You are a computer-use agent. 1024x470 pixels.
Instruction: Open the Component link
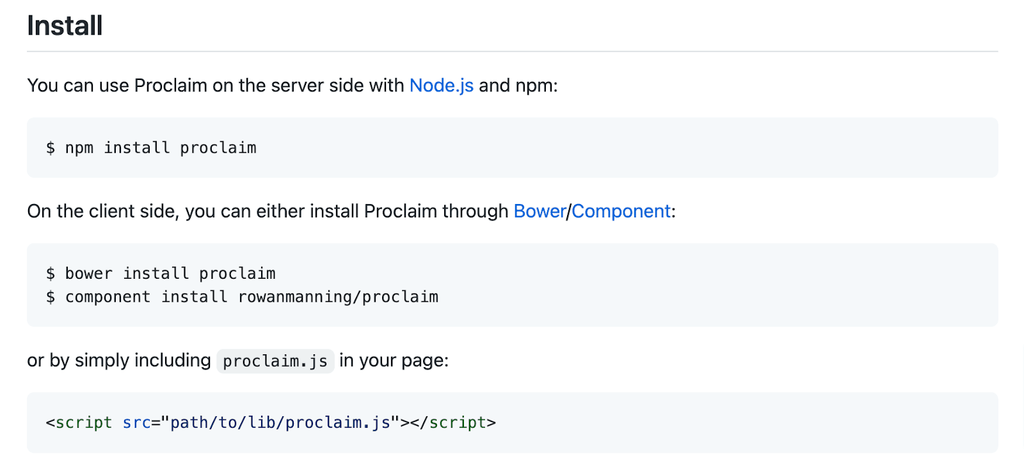(621, 212)
